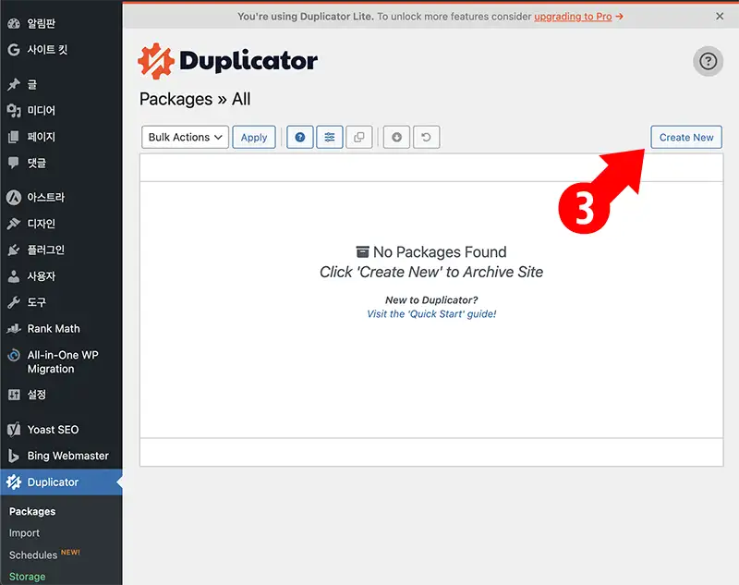
Task: Click the plug icon beside 플러그인
Action: click(x=14, y=250)
